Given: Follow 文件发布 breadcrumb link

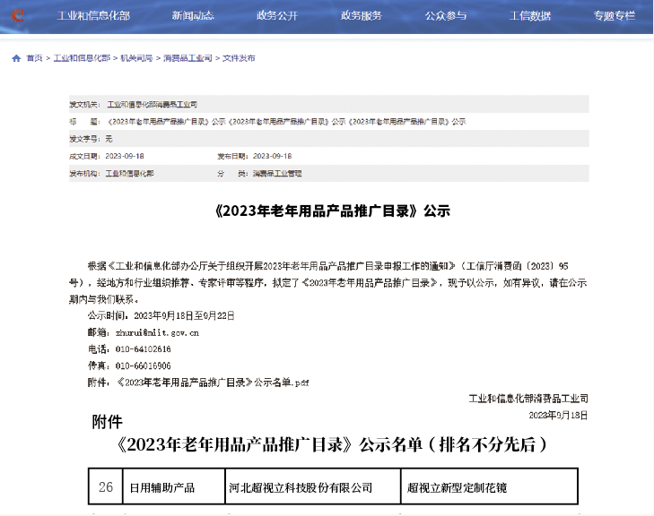Looking at the screenshot, I should pos(239,58).
